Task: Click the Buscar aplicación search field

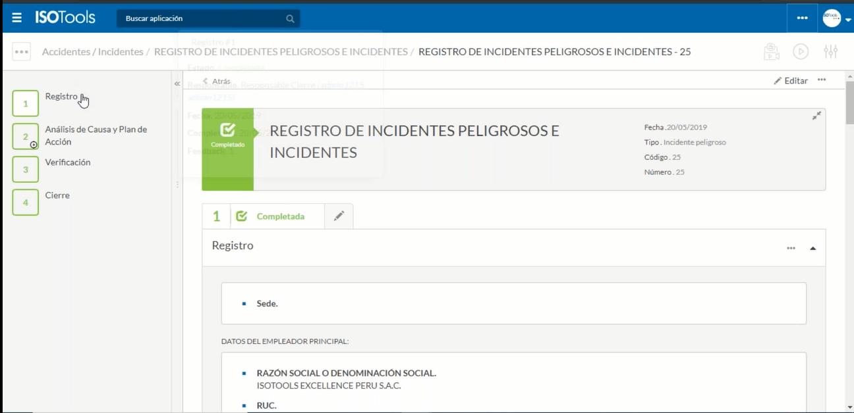Action: point(201,18)
